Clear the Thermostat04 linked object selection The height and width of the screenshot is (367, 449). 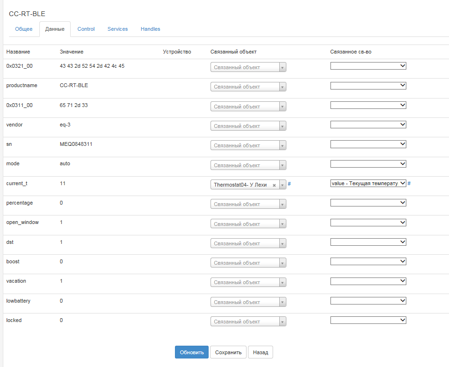pyautogui.click(x=274, y=185)
